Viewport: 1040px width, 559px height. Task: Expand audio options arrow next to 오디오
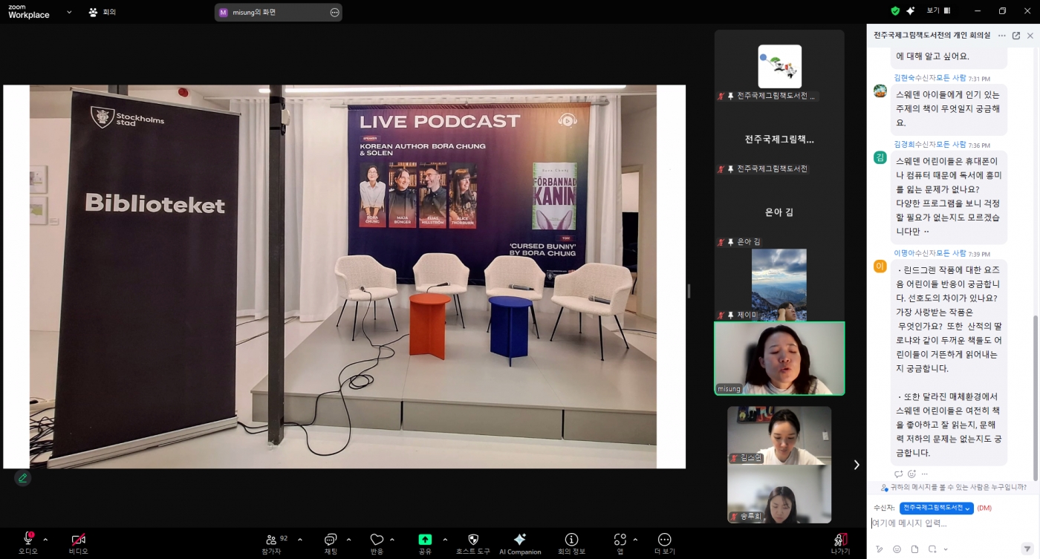point(45,540)
